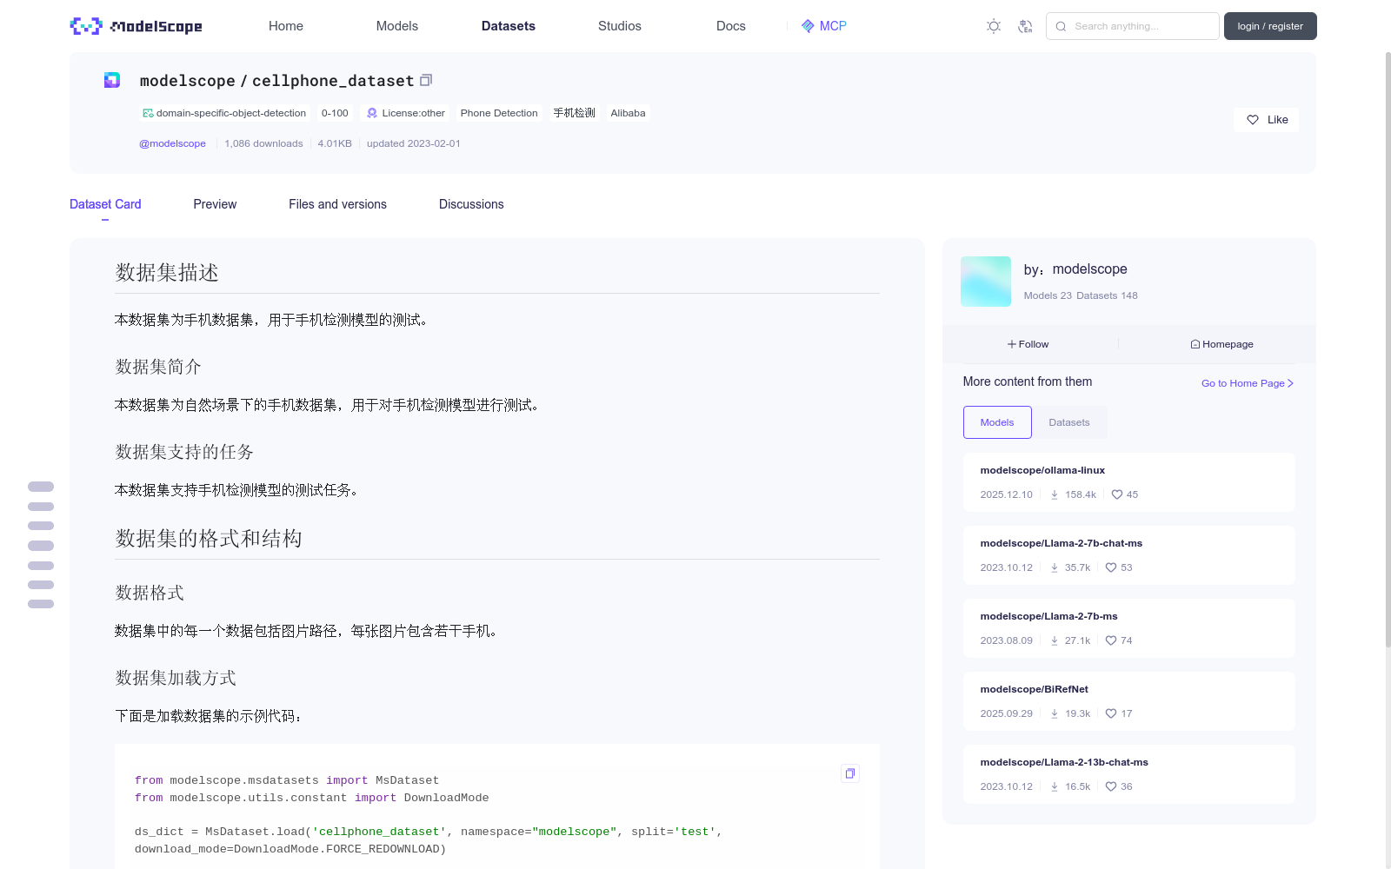This screenshot has width=1391, height=869.
Task: Click login / register button
Action: 1270,26
